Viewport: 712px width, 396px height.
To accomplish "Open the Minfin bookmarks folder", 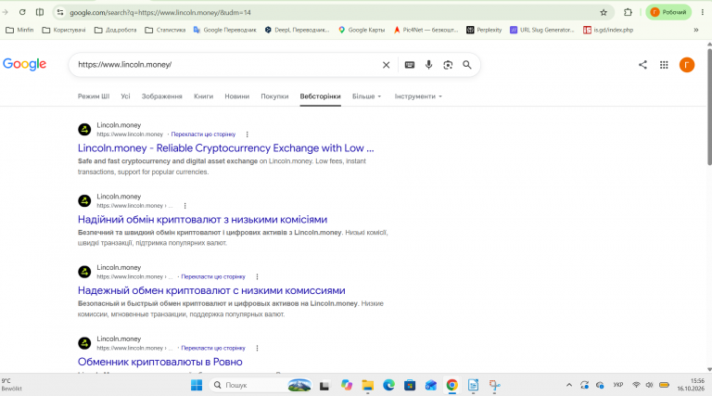I will 19,30.
